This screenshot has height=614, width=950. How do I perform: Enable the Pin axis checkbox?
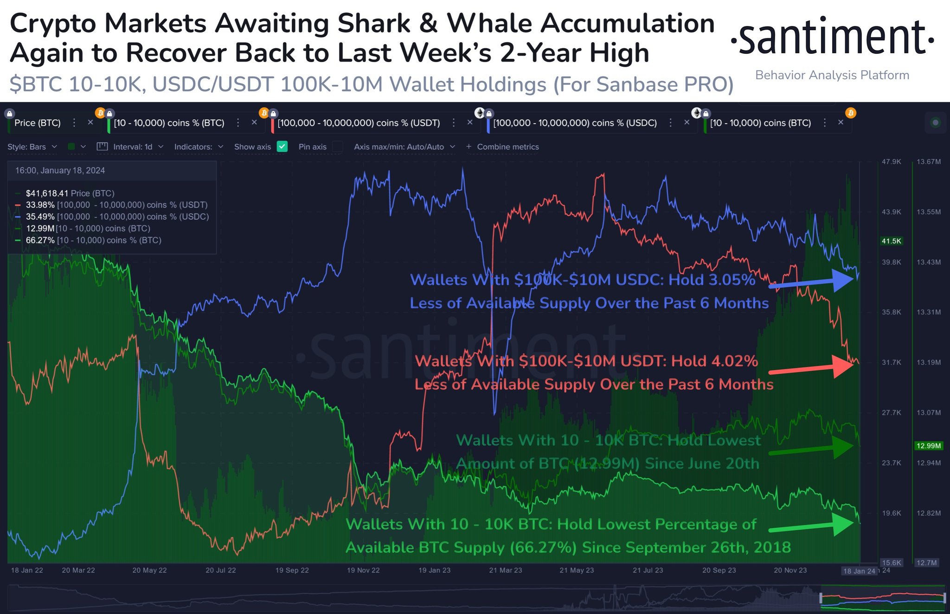click(338, 146)
